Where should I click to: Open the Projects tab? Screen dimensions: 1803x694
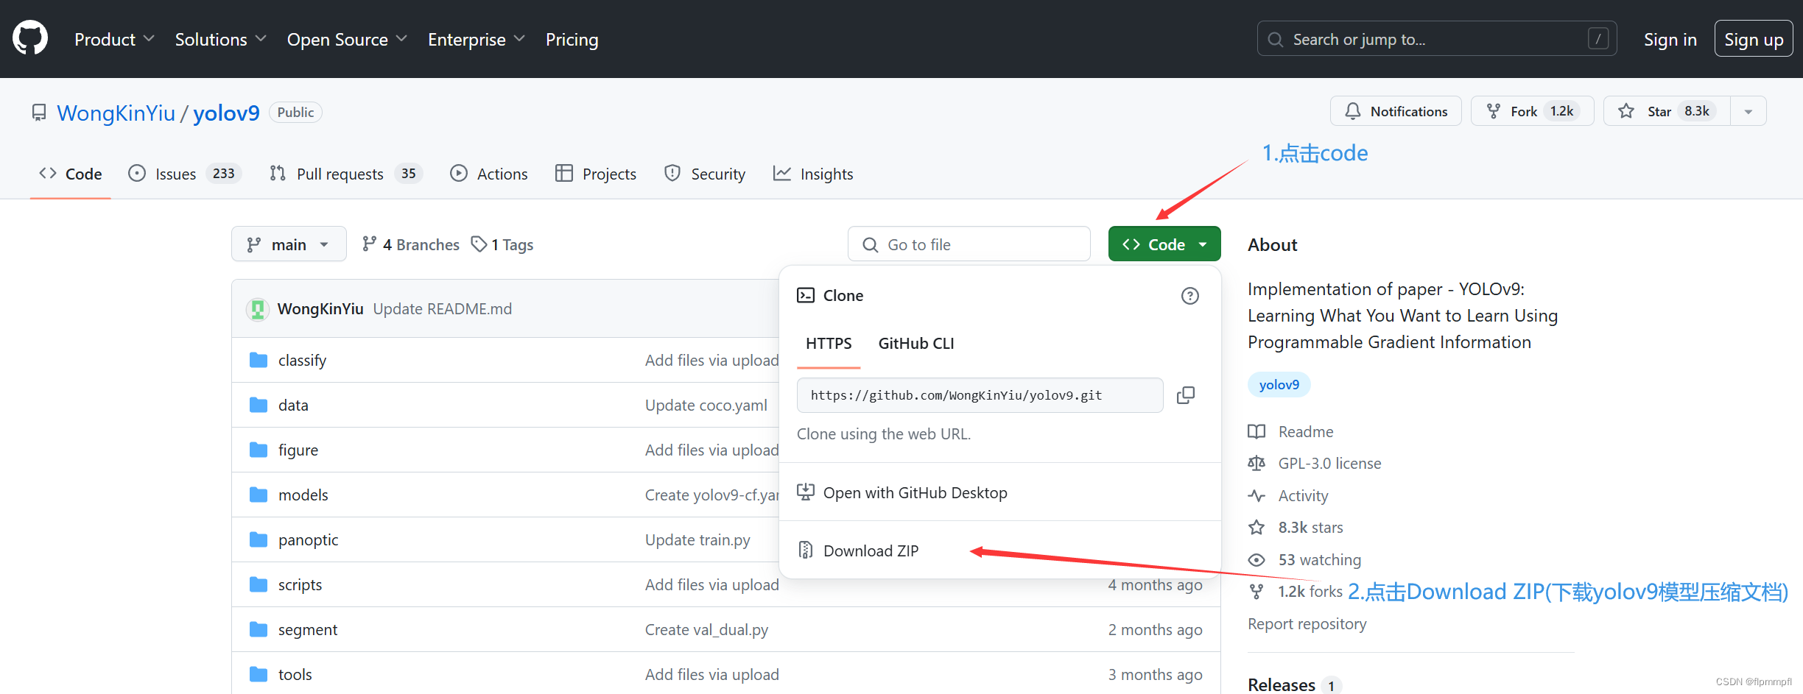(x=596, y=174)
